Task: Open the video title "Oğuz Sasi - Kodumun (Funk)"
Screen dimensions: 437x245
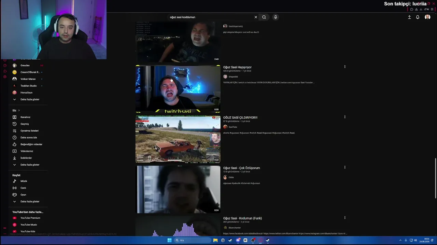Action: 242,218
